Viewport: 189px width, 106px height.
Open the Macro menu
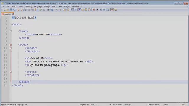click(x=54, y=6)
